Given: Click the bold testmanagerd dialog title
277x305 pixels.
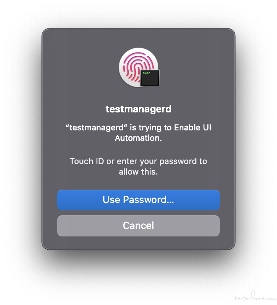Looking at the screenshot, I should (138, 109).
